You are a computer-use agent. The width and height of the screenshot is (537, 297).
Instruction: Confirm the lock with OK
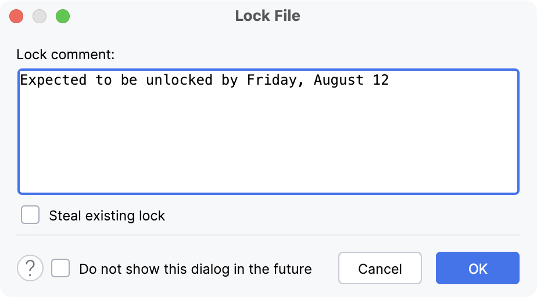click(477, 269)
